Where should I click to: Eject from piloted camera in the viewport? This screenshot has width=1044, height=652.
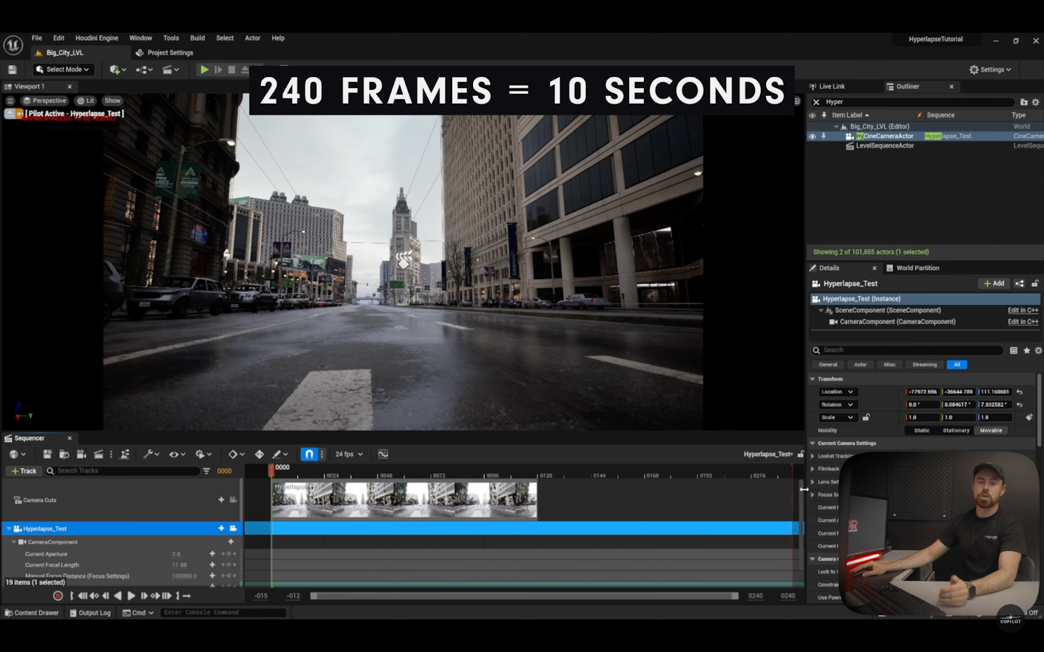click(x=9, y=113)
